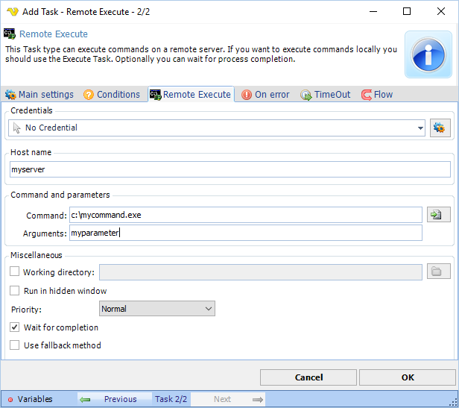Click the gray Next arrow icon
The height and width of the screenshot is (408, 459).
pos(258,399)
